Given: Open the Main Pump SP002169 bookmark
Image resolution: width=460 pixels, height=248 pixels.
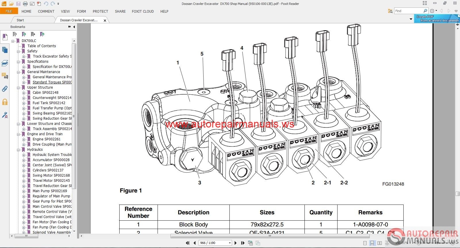Looking at the screenshot, I should 50,191.
